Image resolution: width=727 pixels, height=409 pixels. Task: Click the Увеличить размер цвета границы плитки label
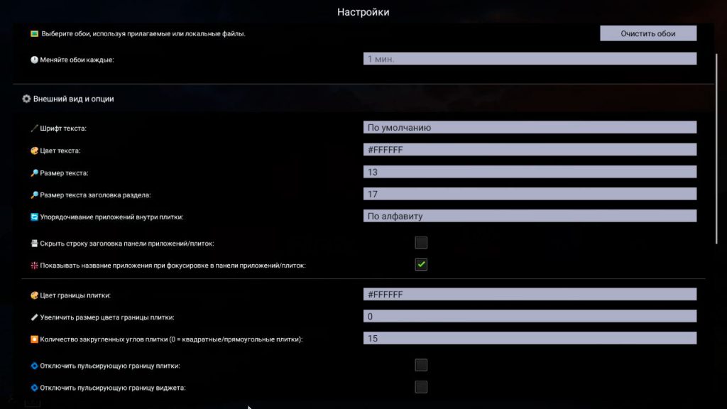[x=106, y=317]
